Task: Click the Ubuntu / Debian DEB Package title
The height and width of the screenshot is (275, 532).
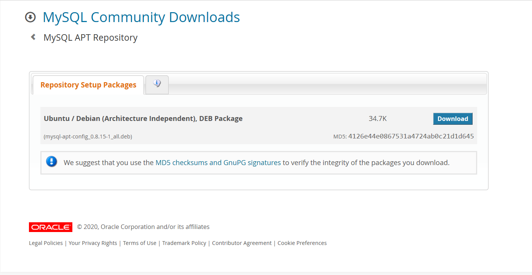Action: tap(143, 118)
